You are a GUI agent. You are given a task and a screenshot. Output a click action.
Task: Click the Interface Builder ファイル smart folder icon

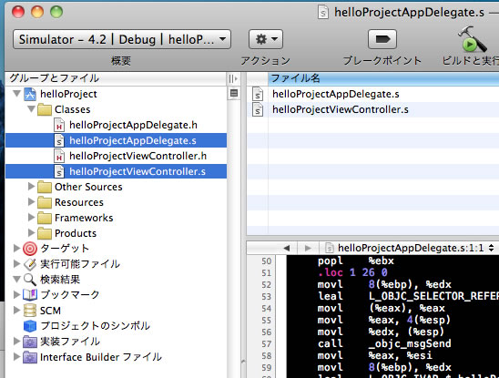[30, 357]
